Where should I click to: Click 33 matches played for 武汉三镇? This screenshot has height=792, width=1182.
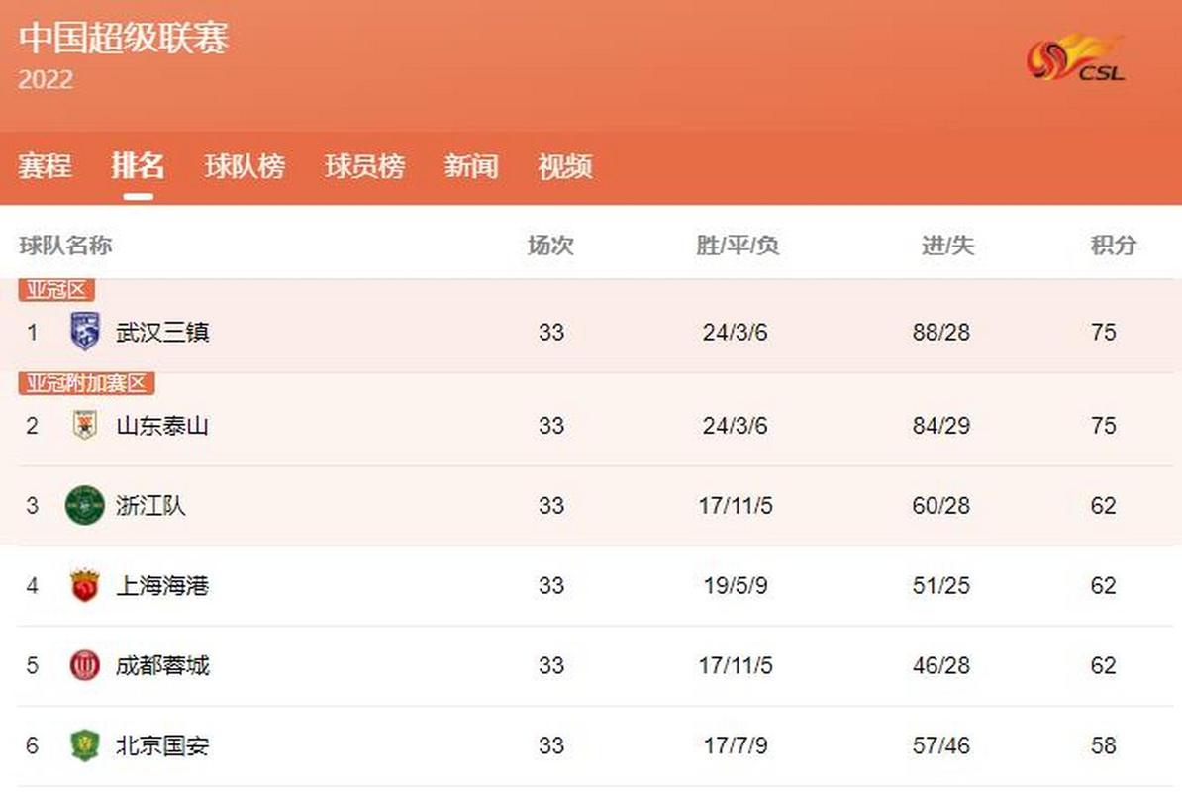click(551, 332)
